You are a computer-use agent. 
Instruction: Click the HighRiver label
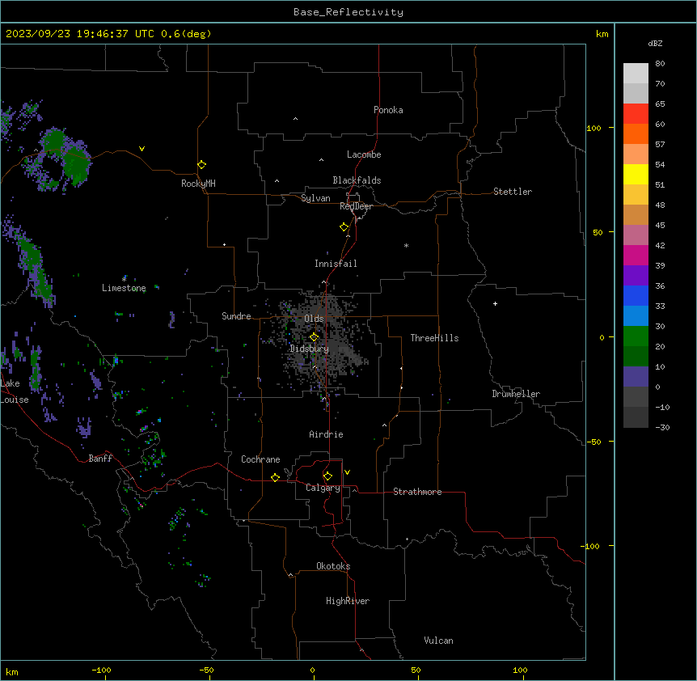(348, 601)
